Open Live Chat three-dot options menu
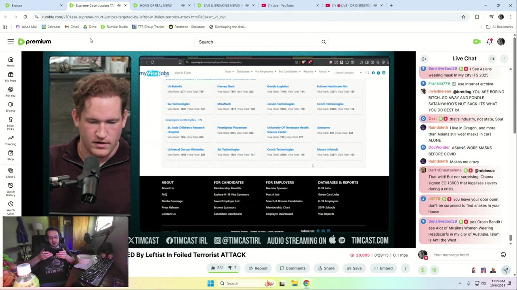The image size is (517, 290). point(504,59)
